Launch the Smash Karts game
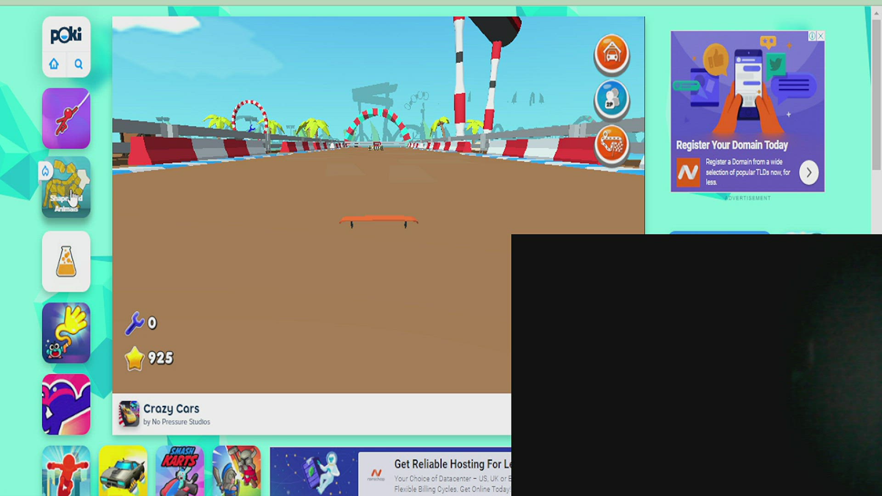The width and height of the screenshot is (882, 496). point(180,471)
